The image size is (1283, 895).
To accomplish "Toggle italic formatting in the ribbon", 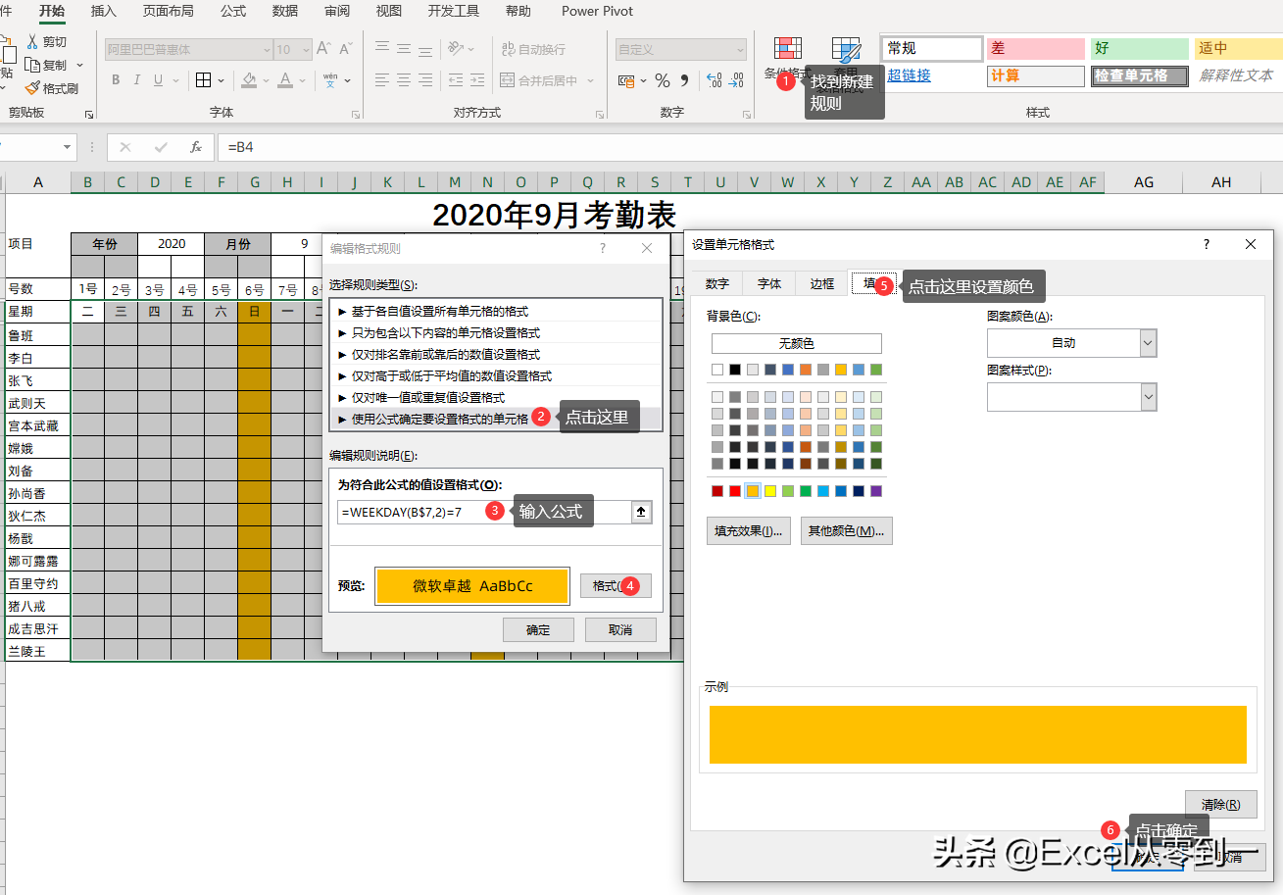I will pyautogui.click(x=139, y=80).
